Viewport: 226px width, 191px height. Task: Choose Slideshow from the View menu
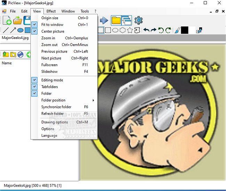(49, 72)
